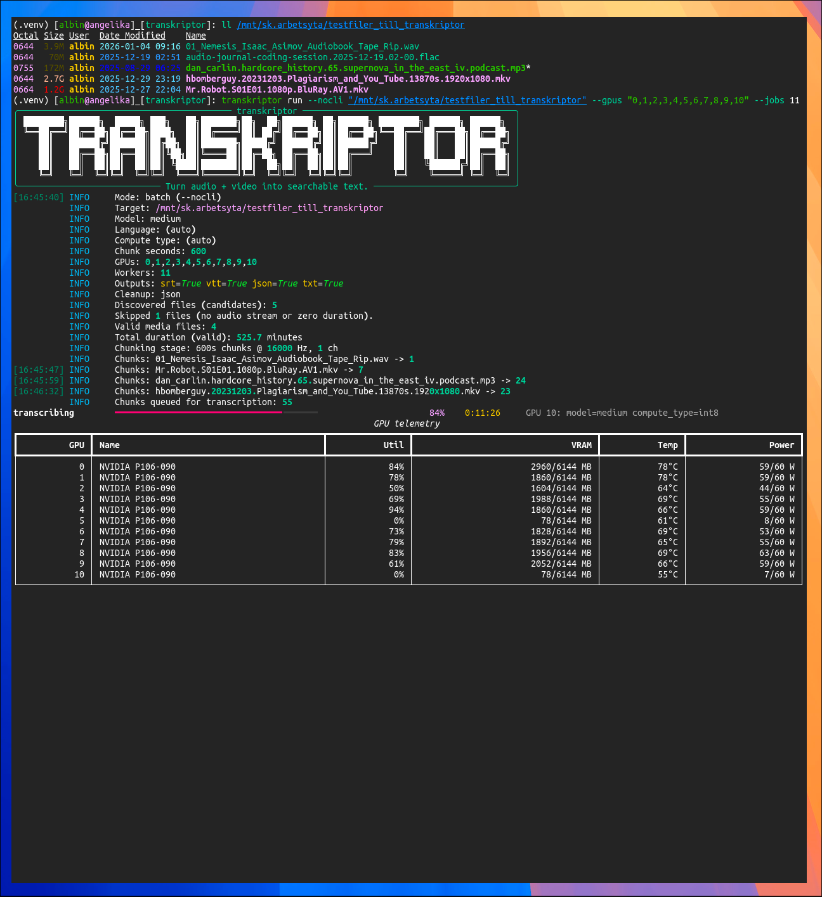The height and width of the screenshot is (897, 822).
Task: Click the Util column header
Action: click(393, 445)
